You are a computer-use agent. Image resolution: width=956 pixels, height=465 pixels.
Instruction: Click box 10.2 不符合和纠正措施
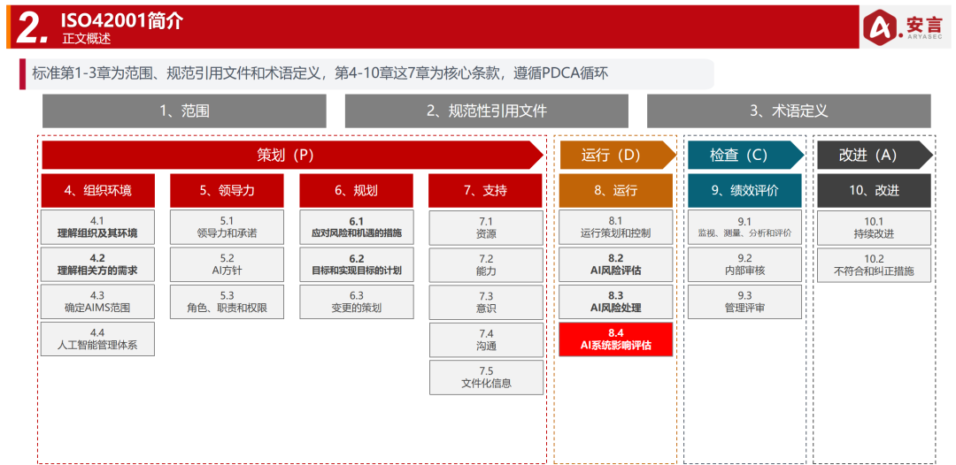pos(875,264)
